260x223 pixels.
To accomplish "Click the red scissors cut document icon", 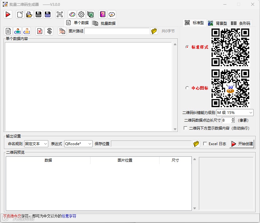I will click(40, 31).
